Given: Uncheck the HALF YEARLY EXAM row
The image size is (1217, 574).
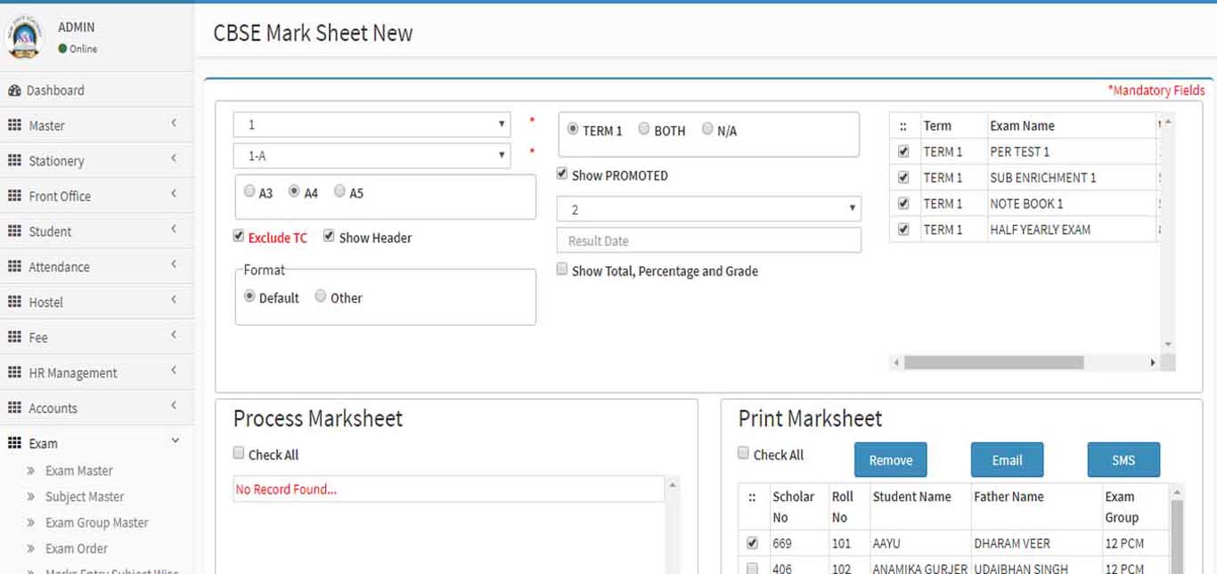Looking at the screenshot, I should pos(903,230).
